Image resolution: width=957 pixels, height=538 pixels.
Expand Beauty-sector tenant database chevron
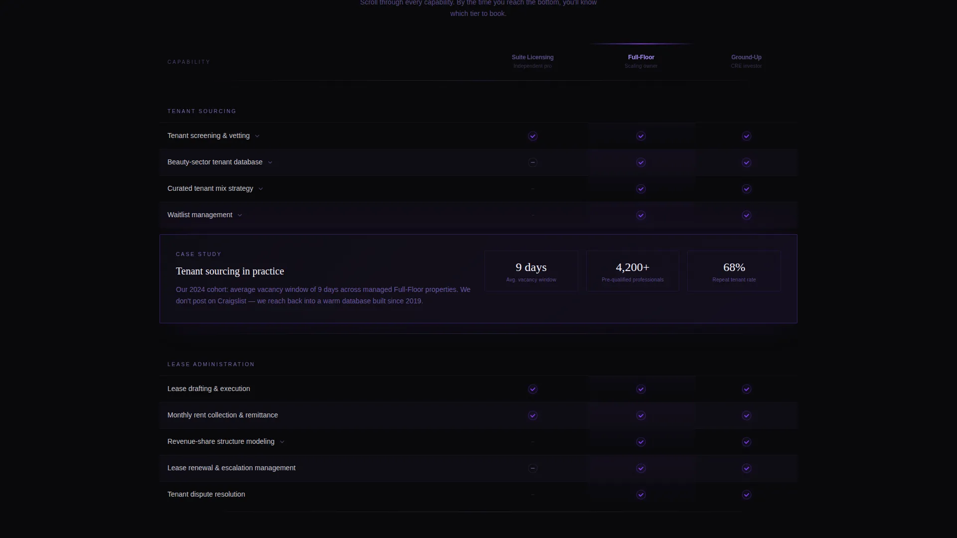(270, 162)
